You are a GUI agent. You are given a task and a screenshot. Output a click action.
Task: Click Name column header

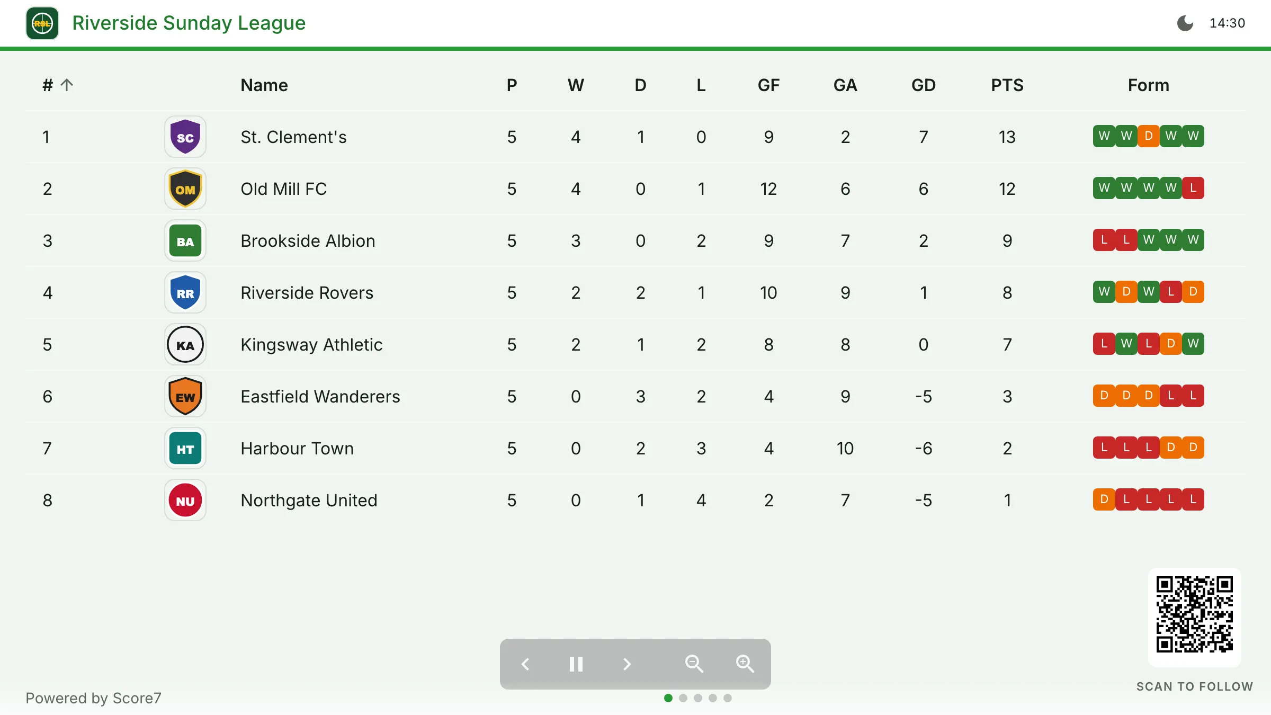coord(264,85)
